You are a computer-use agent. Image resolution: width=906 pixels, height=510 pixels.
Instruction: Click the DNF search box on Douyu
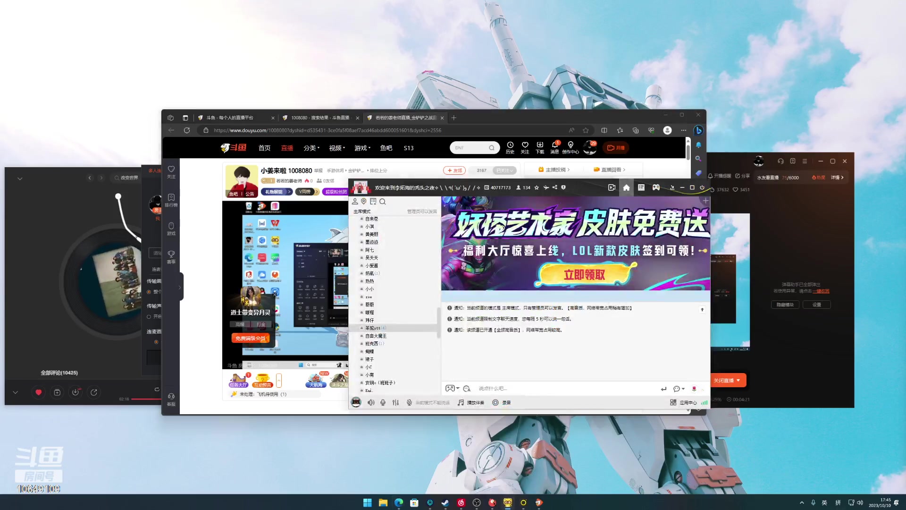pos(474,148)
